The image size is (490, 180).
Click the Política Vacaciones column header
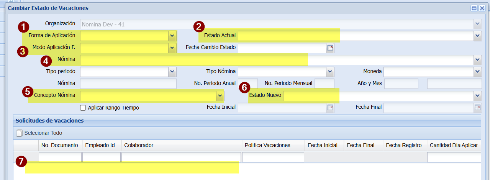pyautogui.click(x=273, y=145)
